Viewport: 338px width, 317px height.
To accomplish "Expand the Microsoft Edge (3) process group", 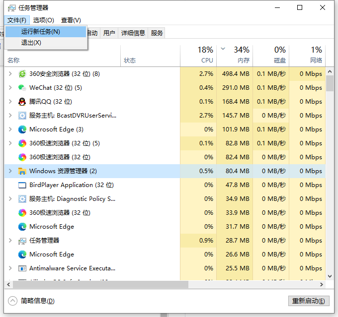I will click(10, 129).
